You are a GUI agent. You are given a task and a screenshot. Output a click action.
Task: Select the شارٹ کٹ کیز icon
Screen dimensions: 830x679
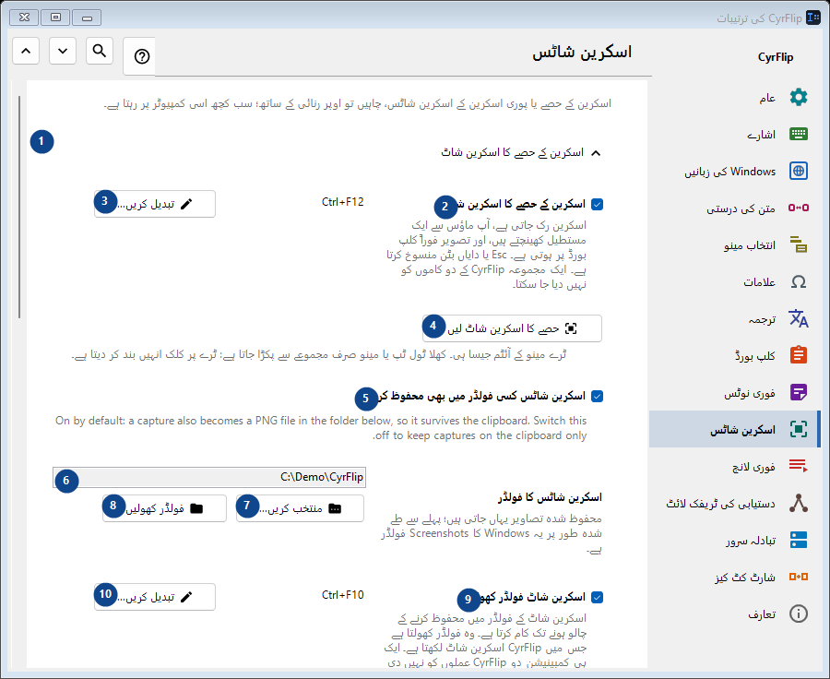(x=799, y=577)
